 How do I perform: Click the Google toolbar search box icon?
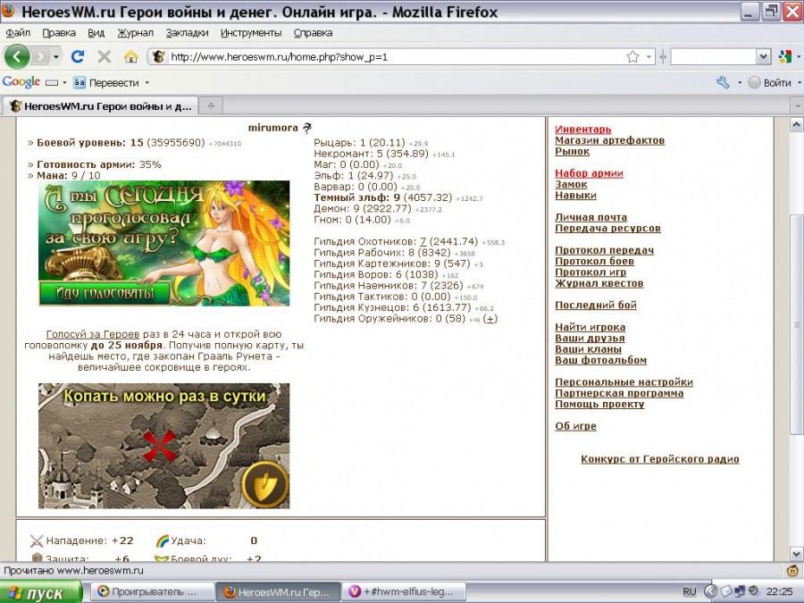pyautogui.click(x=52, y=82)
